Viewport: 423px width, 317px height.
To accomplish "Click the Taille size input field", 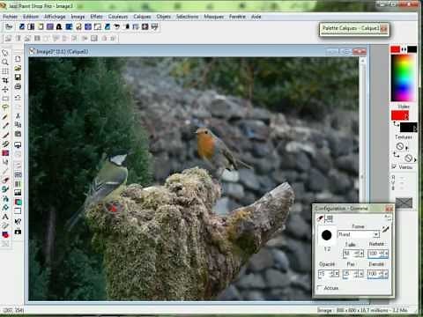I will [351, 253].
